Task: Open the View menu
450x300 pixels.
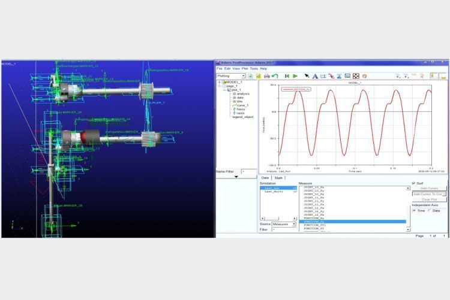Action: pyautogui.click(x=236, y=69)
